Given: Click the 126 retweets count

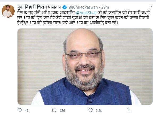Looking at the screenshot, I should click(x=62, y=111).
